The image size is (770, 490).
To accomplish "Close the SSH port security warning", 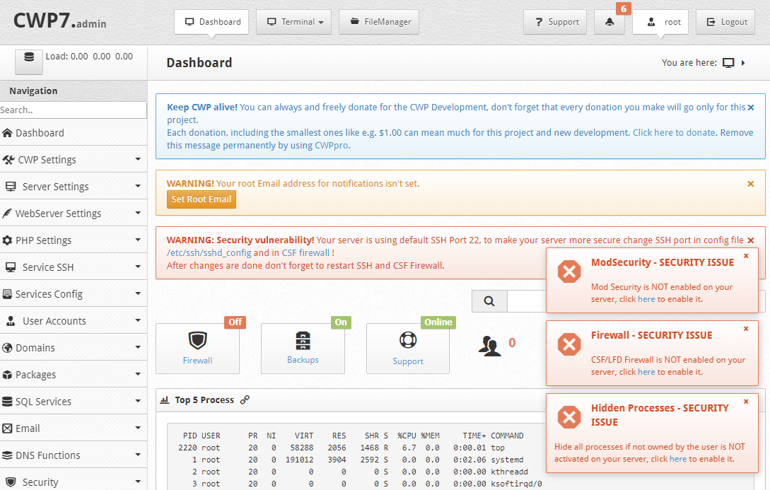I will coord(750,240).
